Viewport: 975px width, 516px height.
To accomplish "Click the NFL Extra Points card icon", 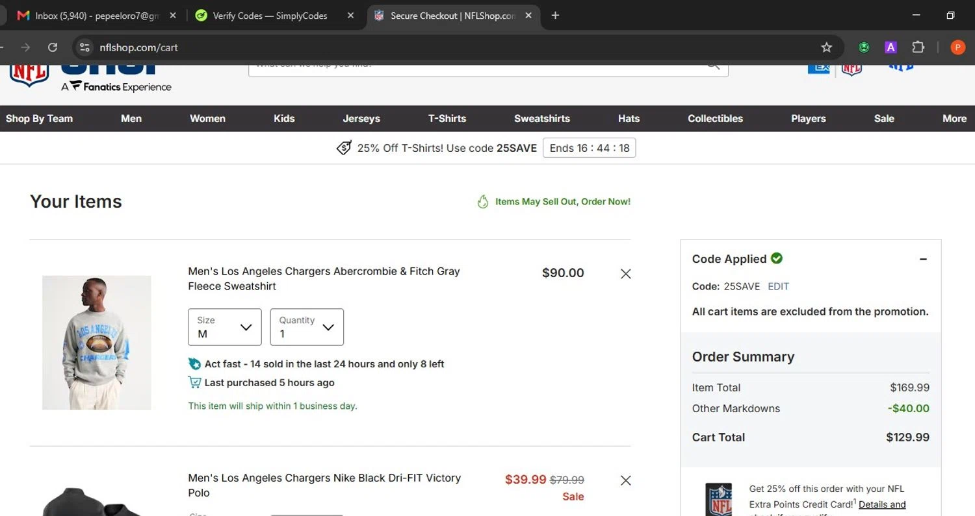I will [x=719, y=499].
